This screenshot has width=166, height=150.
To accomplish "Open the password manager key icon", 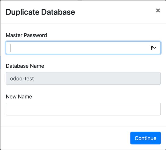I will coord(152,48).
